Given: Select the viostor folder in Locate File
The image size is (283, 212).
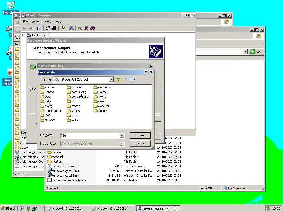Looking at the screenshot, I should click(100, 111).
